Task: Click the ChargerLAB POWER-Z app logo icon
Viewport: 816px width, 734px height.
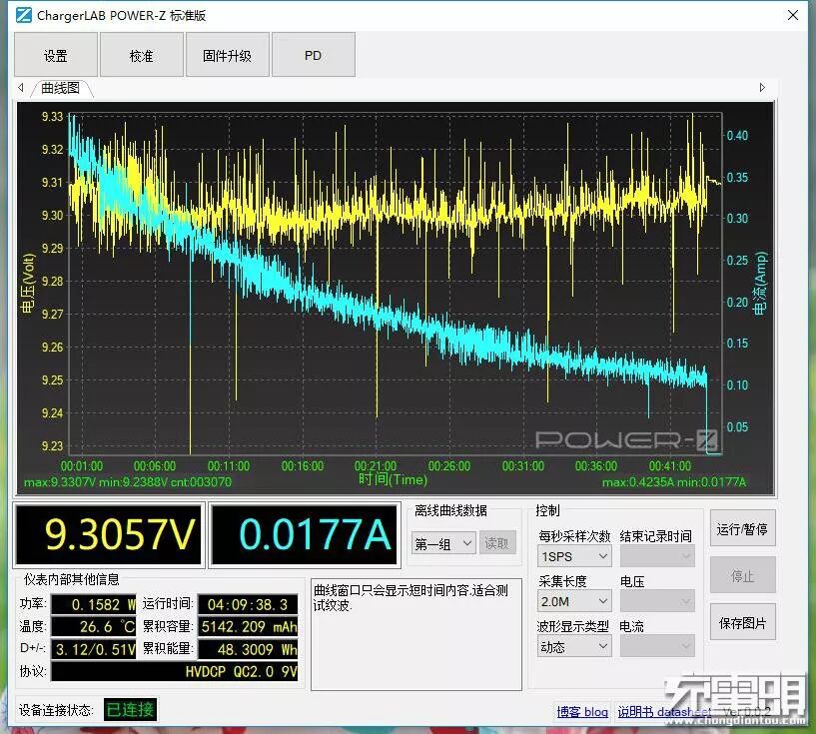Action: pyautogui.click(x=24, y=15)
